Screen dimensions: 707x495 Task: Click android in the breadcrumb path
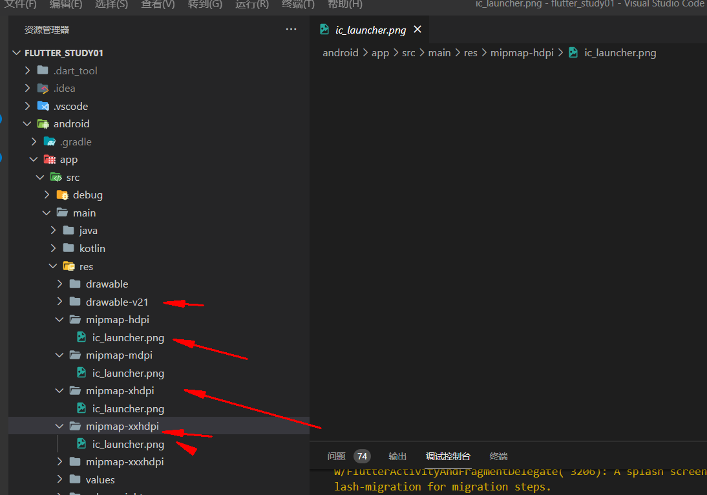341,53
